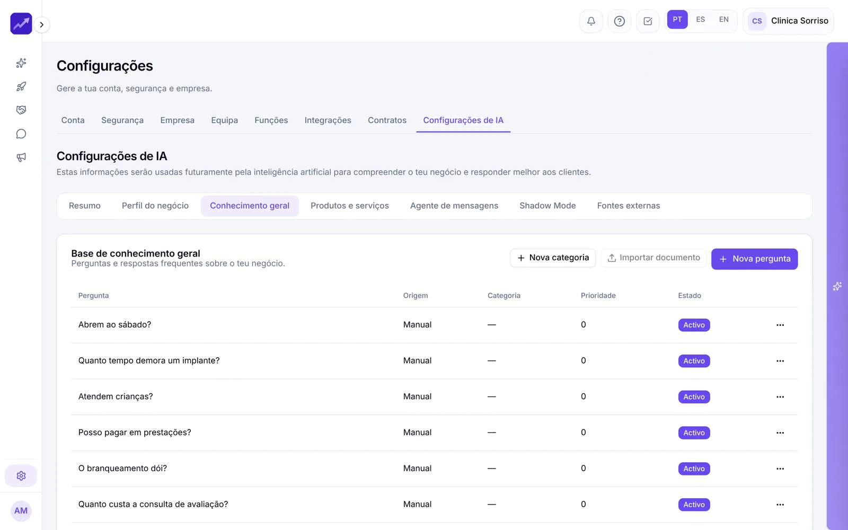The width and height of the screenshot is (848, 530).
Task: Go to the Empresa tab
Action: point(178,120)
